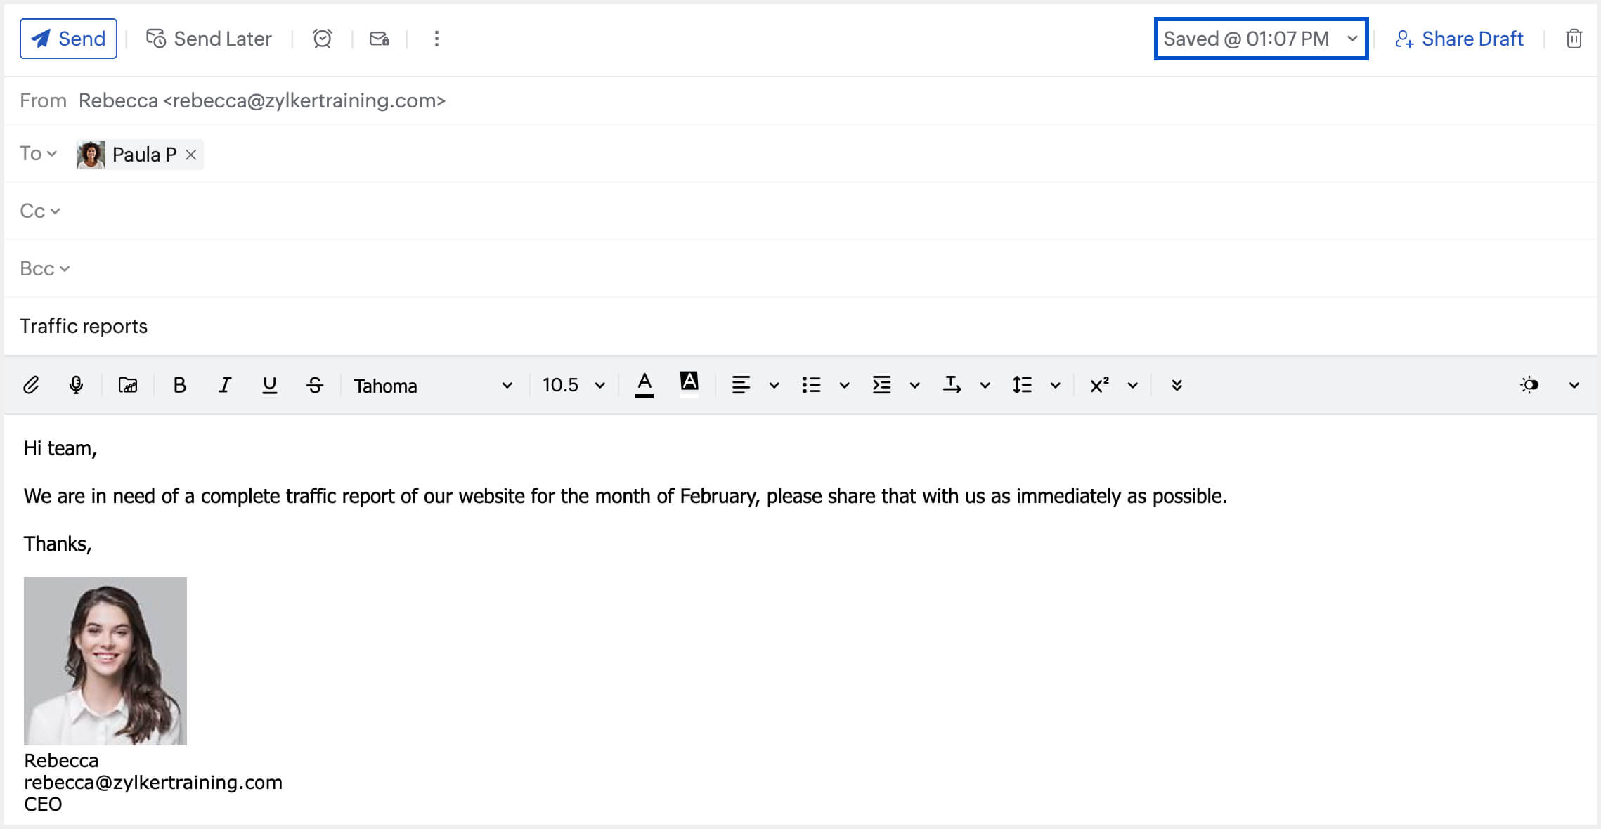
Task: Open the three-dot more options menu
Action: [x=436, y=39]
